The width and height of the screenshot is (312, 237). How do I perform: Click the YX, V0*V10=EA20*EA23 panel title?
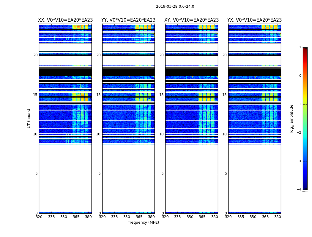click(x=254, y=20)
